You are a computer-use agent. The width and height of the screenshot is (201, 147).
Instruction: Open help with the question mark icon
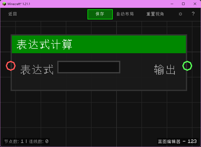193,14
